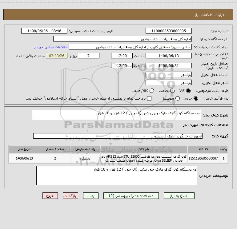Click the buyer organization name field
This screenshot has width=237, height=229.
pos(123,39)
